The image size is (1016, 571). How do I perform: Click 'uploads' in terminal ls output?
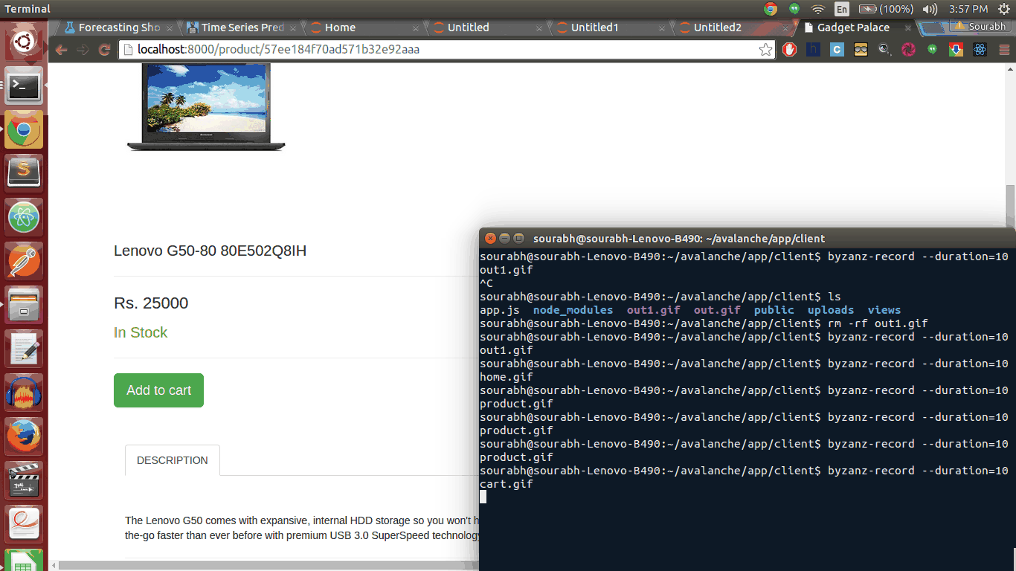click(x=831, y=310)
